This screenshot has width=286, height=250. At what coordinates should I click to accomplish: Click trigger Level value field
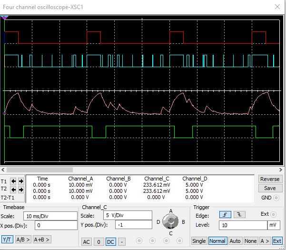pyautogui.click(x=243, y=225)
